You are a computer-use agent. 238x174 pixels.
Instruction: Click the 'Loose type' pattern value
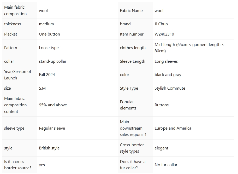point(49,48)
